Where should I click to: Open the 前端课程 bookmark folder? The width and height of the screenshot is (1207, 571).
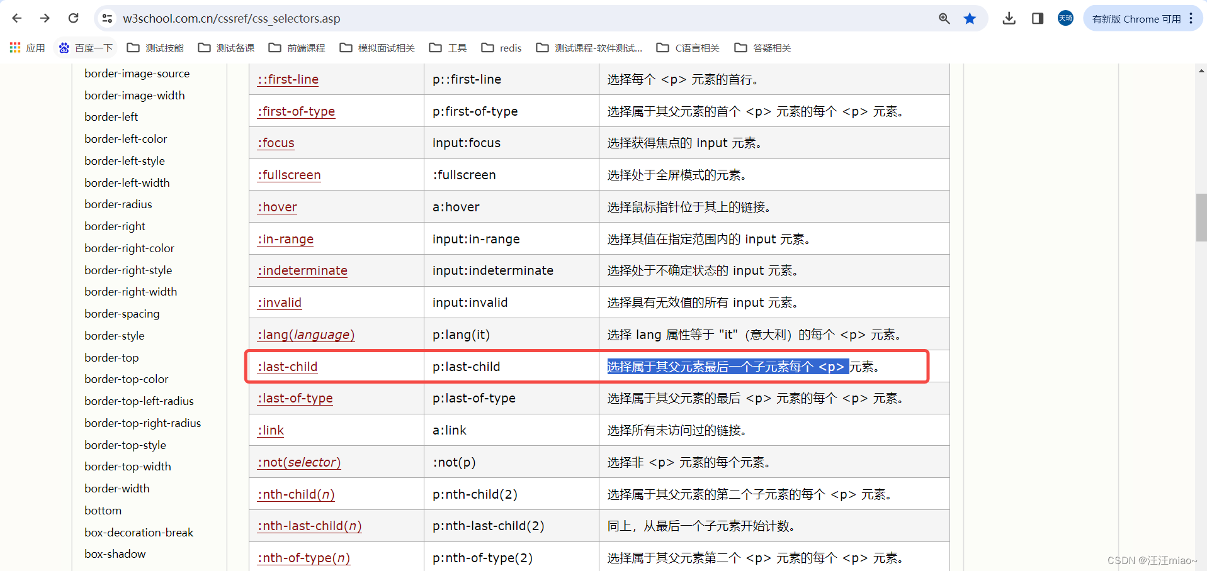297,48
